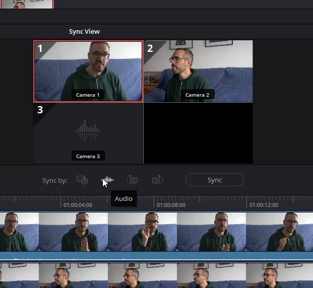Select sync by Out point icon
Viewport: 313px width, 288px height.
pyautogui.click(x=157, y=180)
